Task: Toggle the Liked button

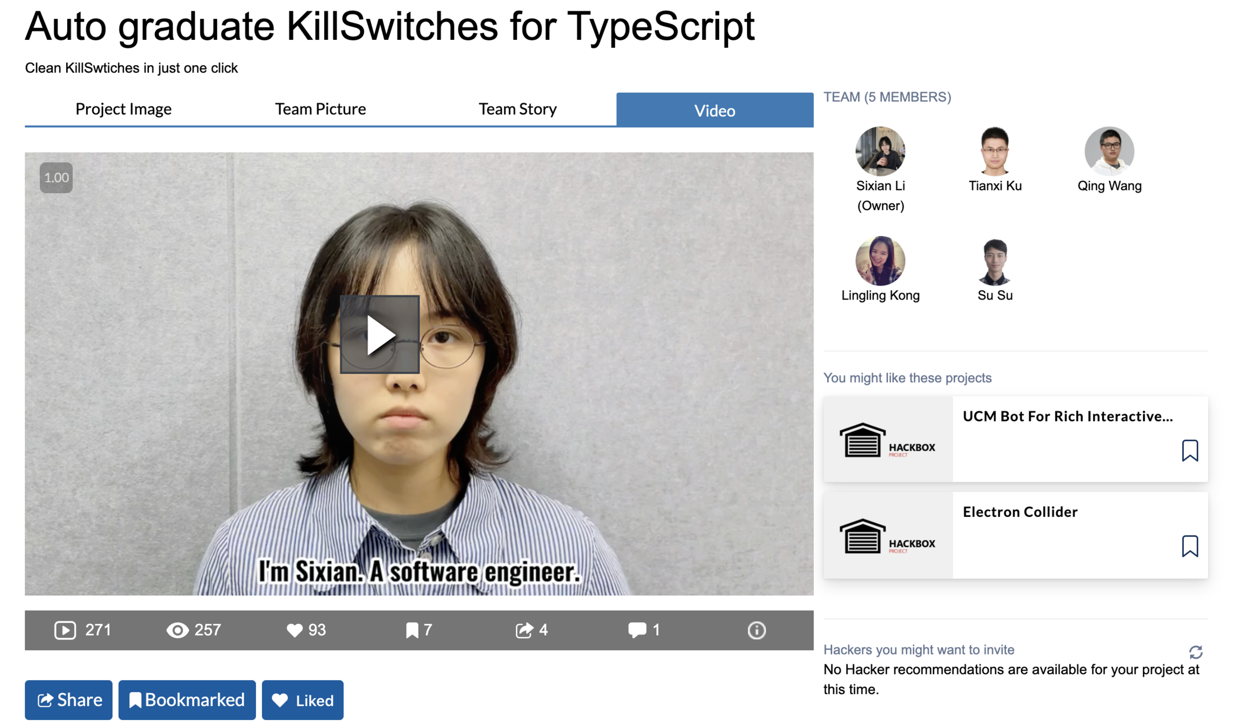Action: (x=302, y=700)
